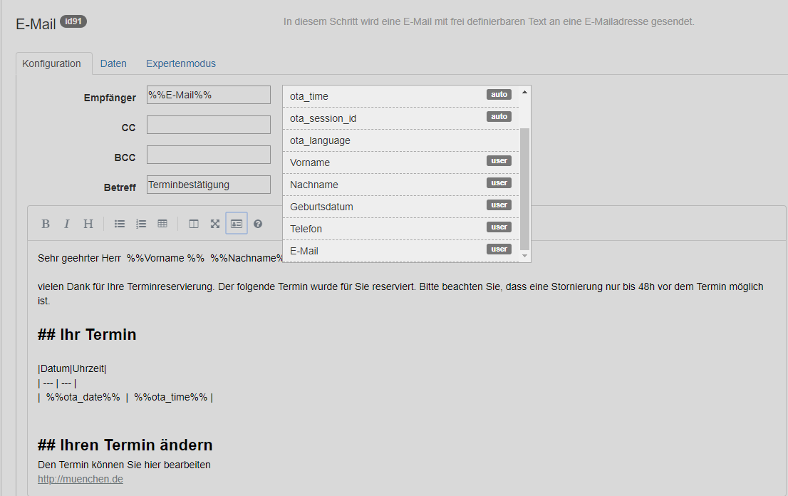Image resolution: width=788 pixels, height=496 pixels.
Task: Open the muenchen.de link
Action: point(81,479)
